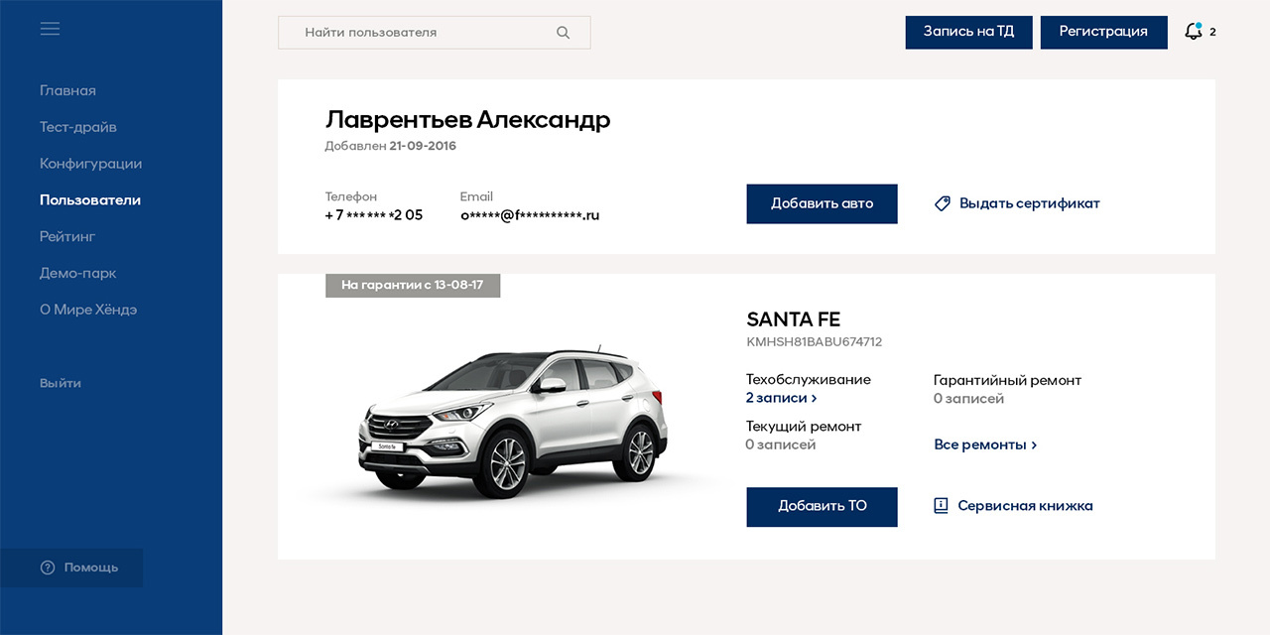This screenshot has width=1270, height=635.
Task: Click the Помощь help button
Action: tap(71, 568)
